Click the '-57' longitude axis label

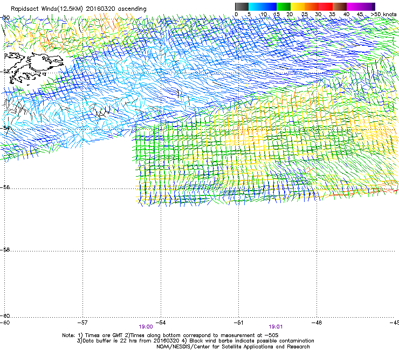click(82, 323)
